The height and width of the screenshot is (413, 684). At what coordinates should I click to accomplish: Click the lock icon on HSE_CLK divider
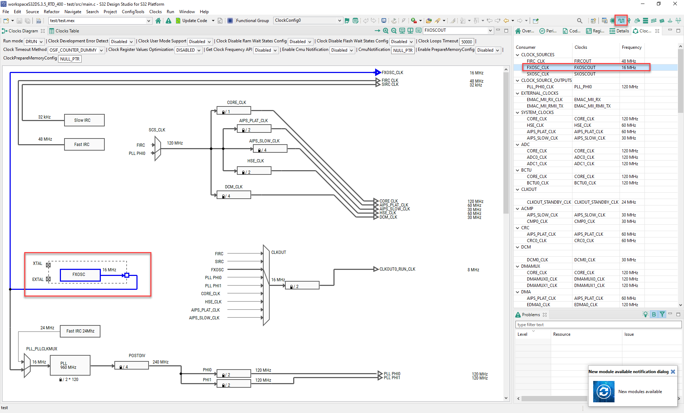244,172
